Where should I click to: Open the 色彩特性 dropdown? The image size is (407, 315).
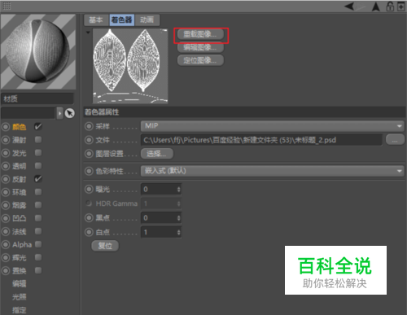pos(273,171)
